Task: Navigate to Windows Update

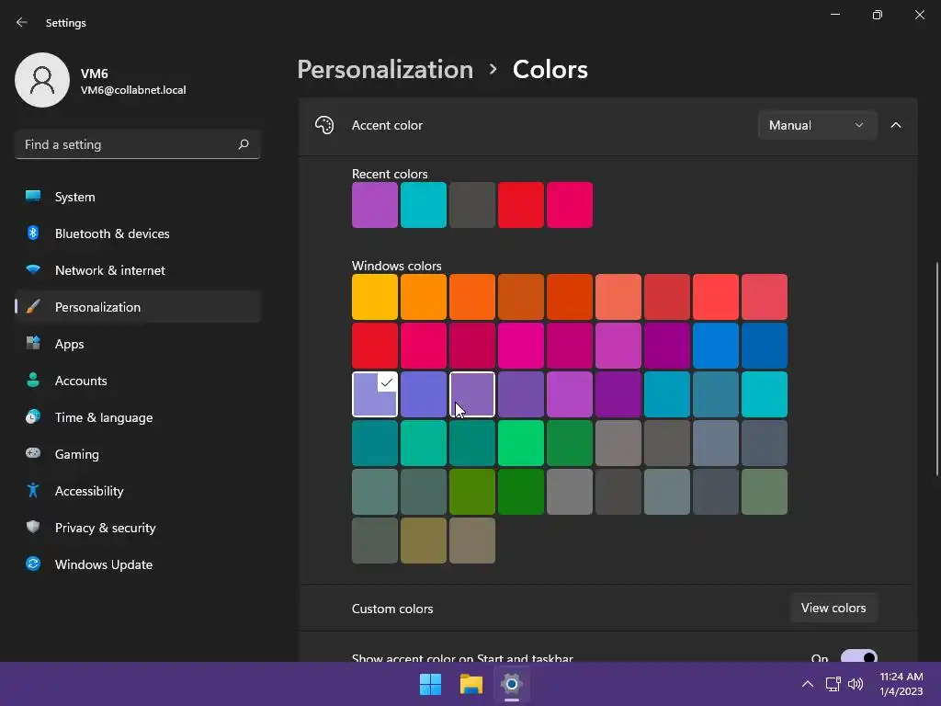Action: click(x=138, y=564)
